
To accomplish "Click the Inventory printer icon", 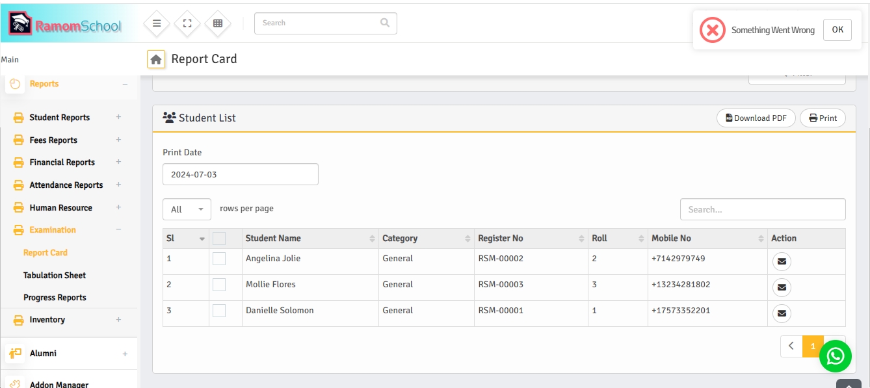I will click(x=19, y=320).
